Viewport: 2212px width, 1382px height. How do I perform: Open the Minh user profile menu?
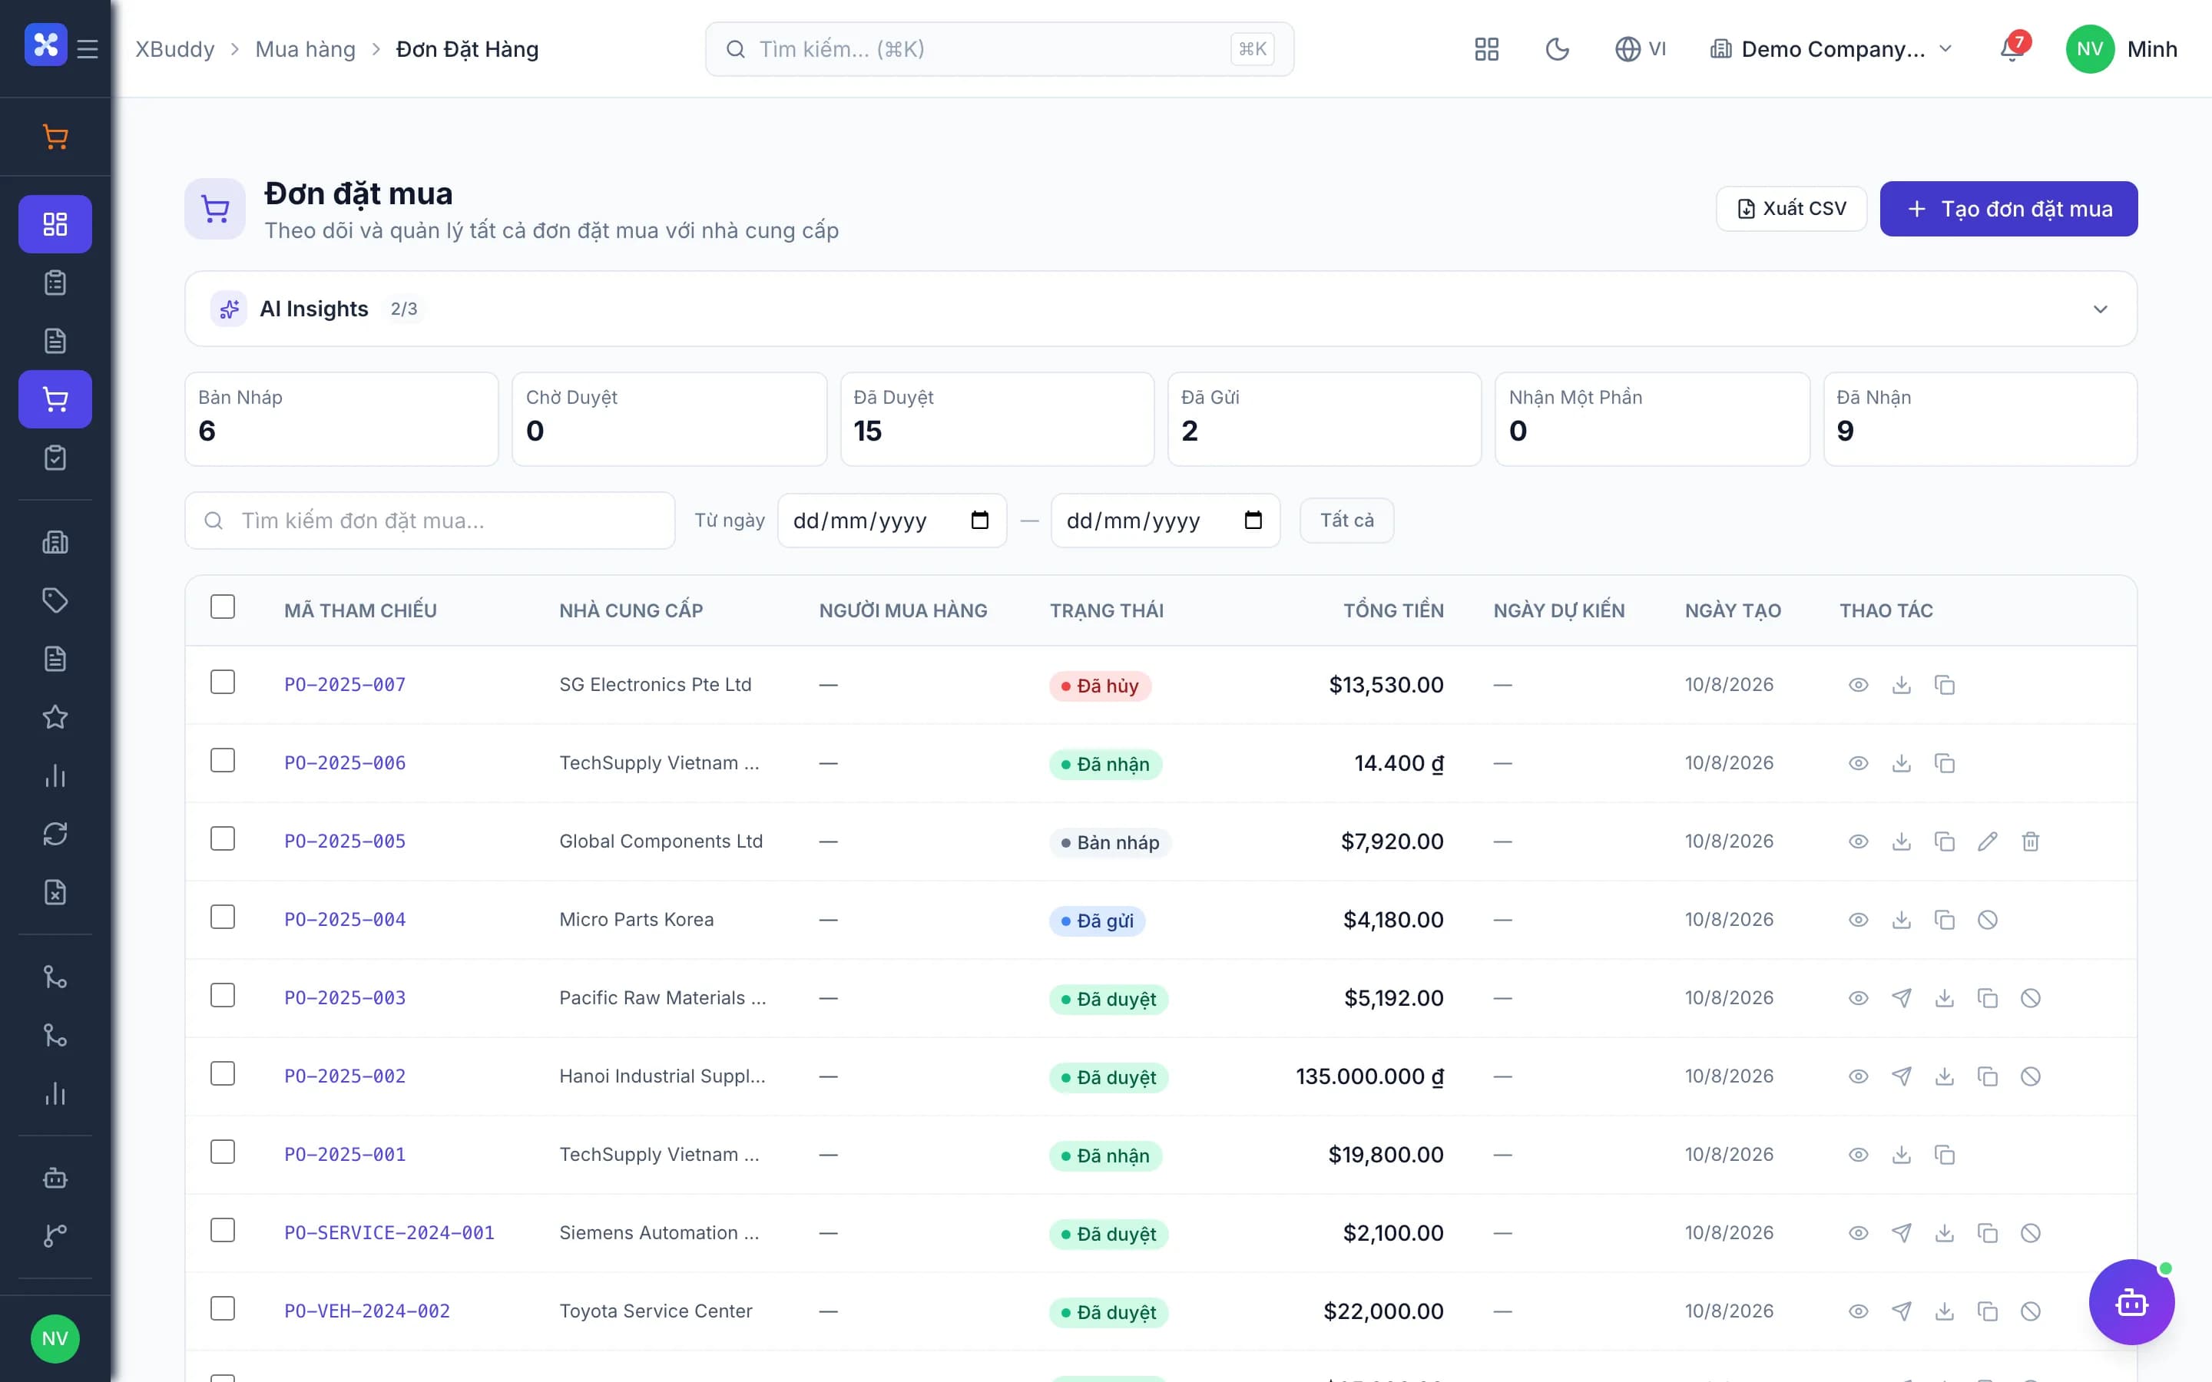(2121, 49)
